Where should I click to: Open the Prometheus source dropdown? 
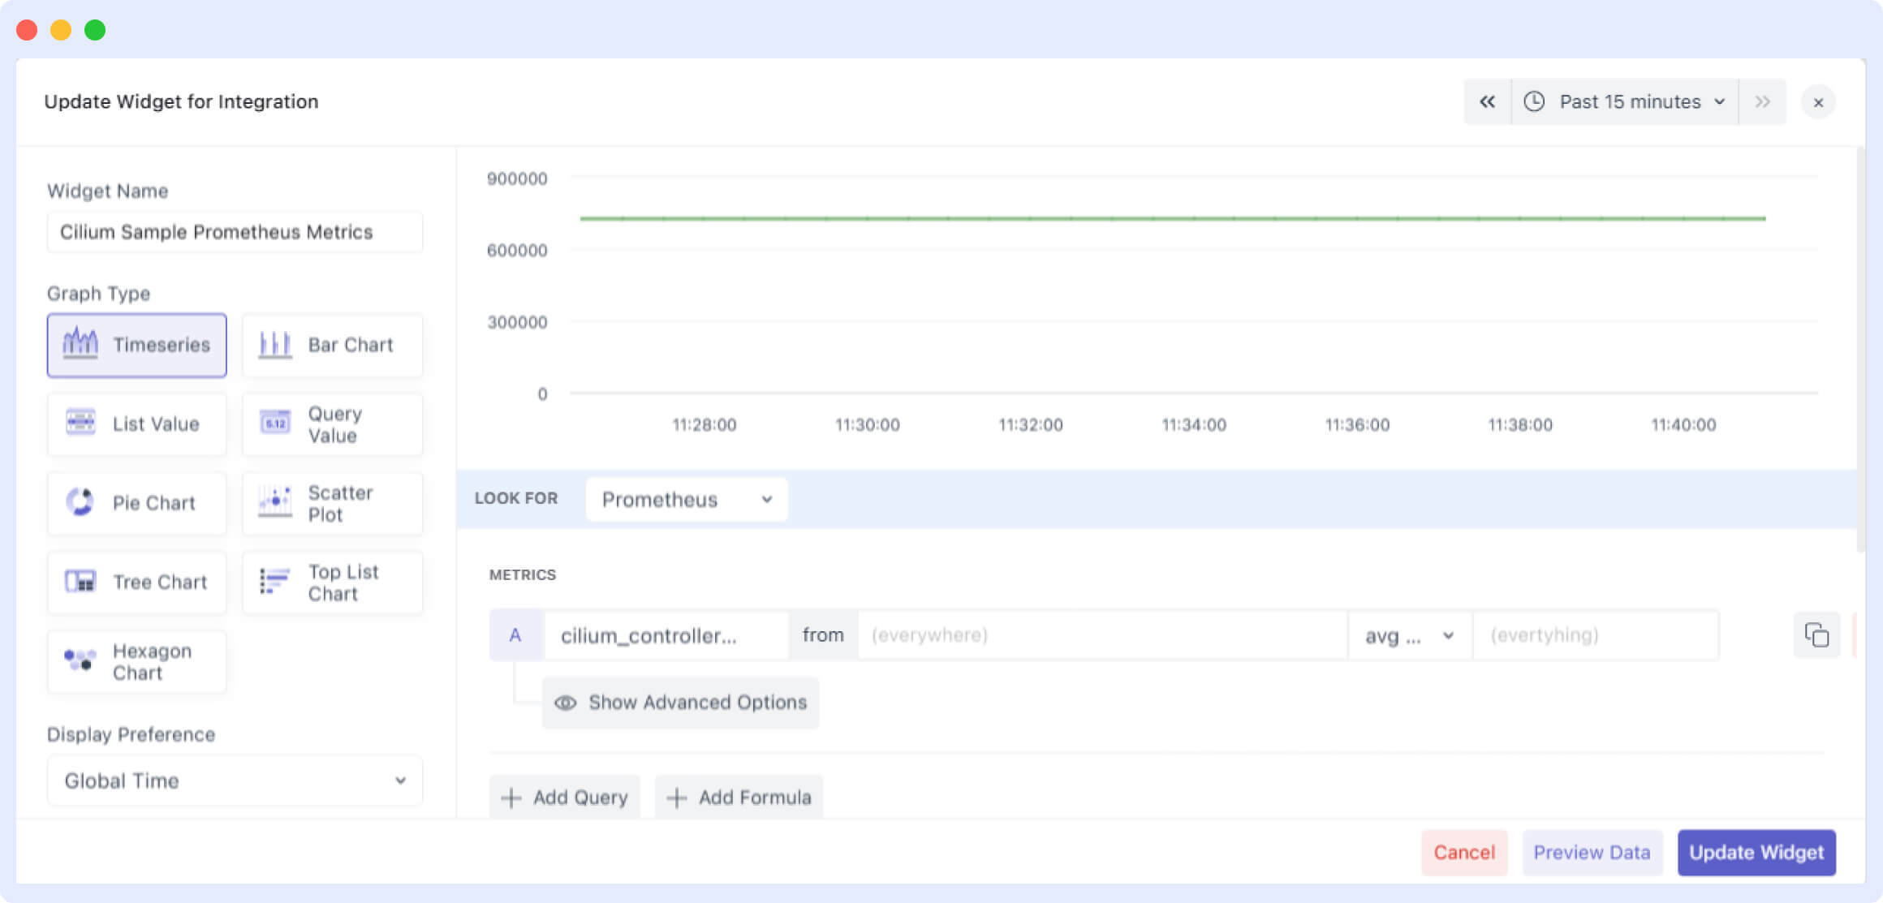pos(685,499)
